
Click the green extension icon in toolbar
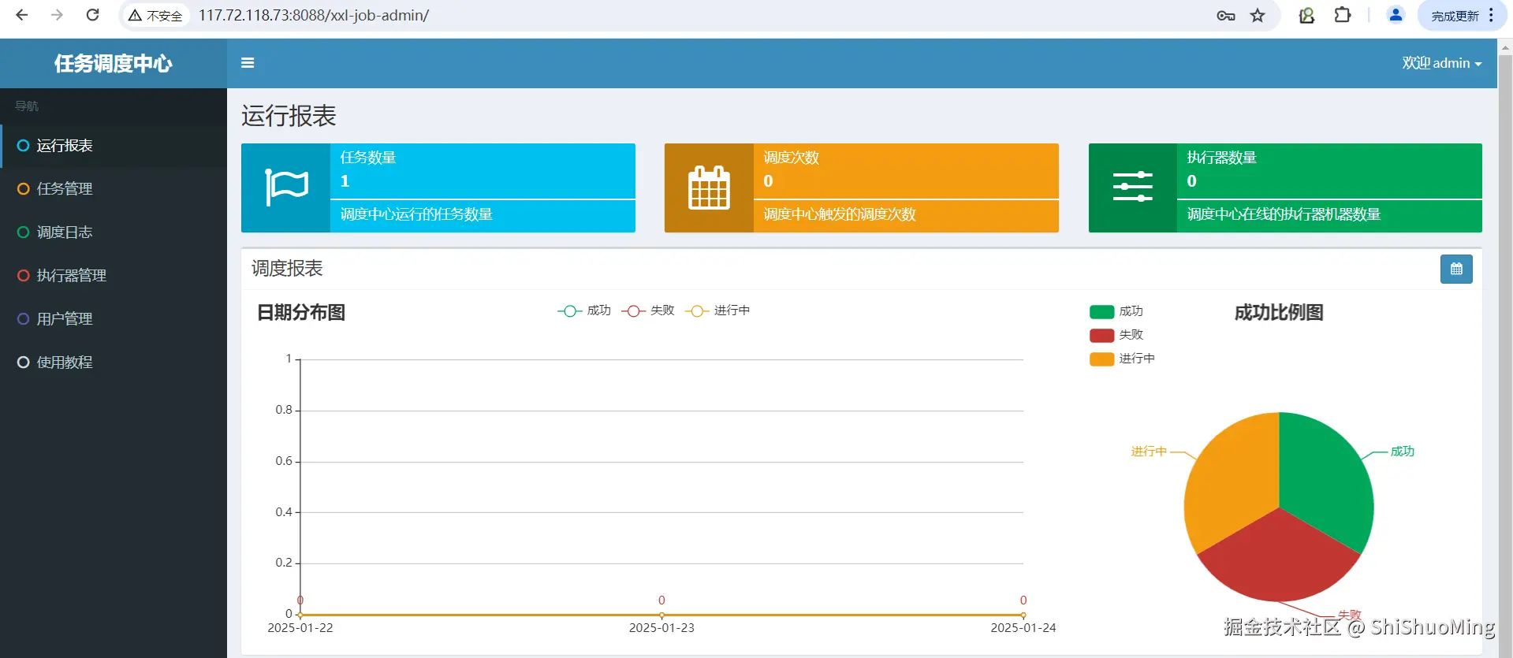tap(1306, 15)
